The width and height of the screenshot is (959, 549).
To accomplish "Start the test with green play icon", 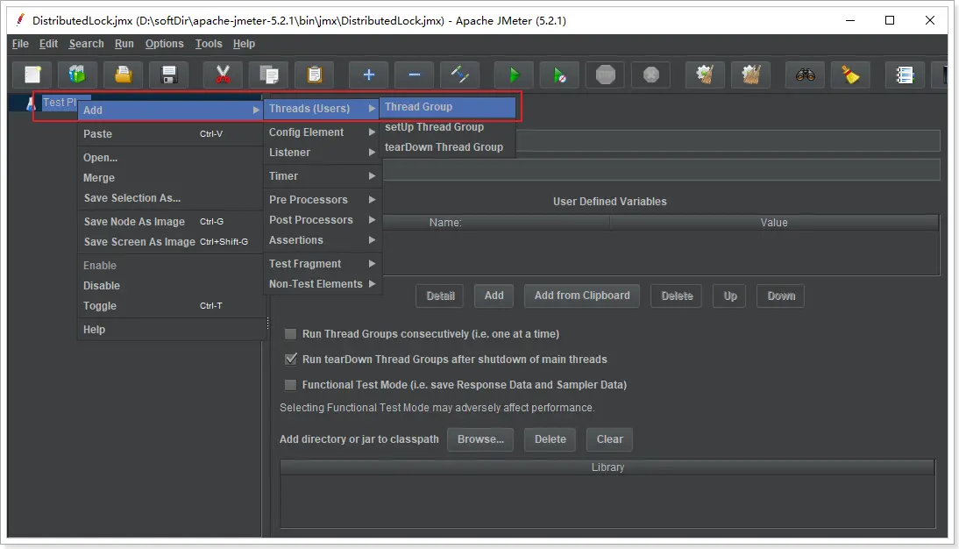I will (514, 75).
